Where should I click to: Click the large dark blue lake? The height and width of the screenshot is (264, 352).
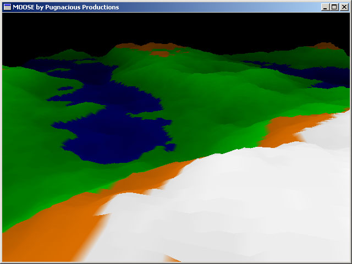[x=116, y=137]
